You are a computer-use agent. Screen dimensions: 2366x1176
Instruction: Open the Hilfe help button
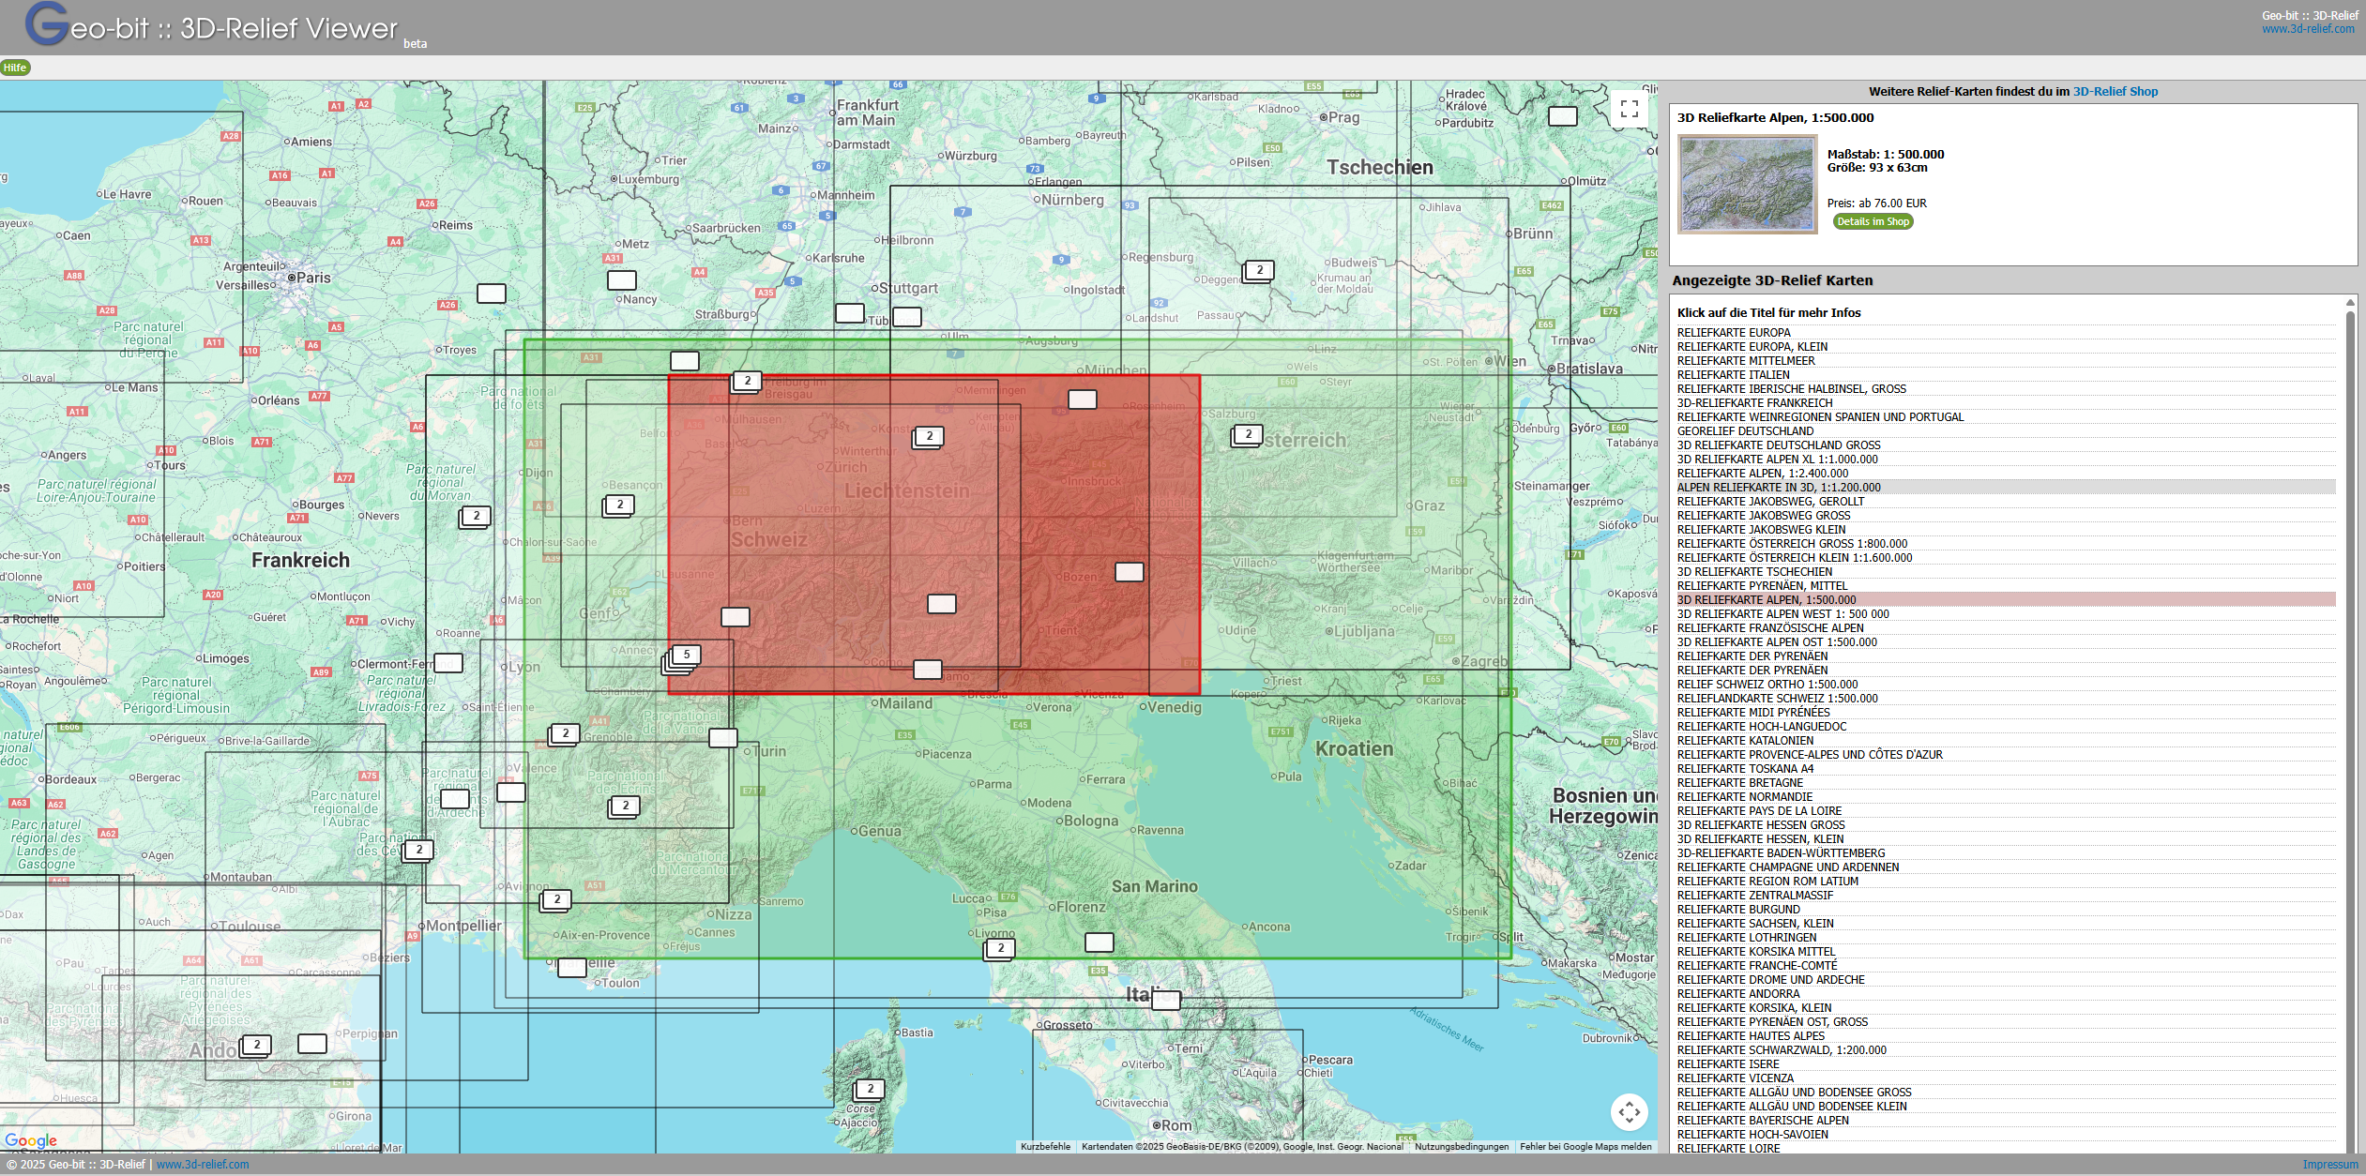click(x=15, y=68)
